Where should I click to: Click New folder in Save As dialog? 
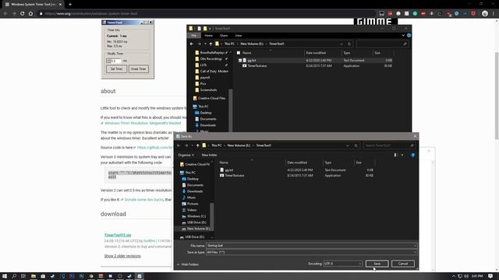pos(209,155)
